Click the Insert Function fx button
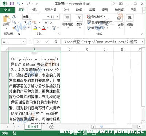This screenshot has width=146, height=136. (x=55, y=42)
